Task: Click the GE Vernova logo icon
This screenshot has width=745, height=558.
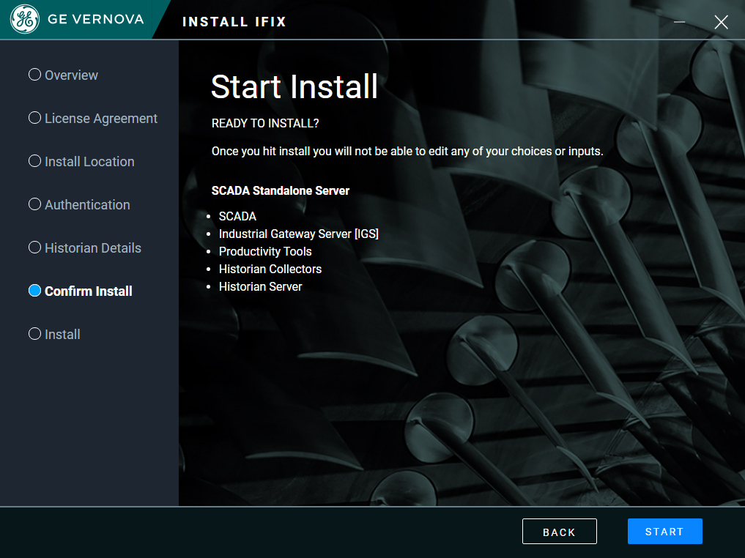Action: [x=25, y=19]
